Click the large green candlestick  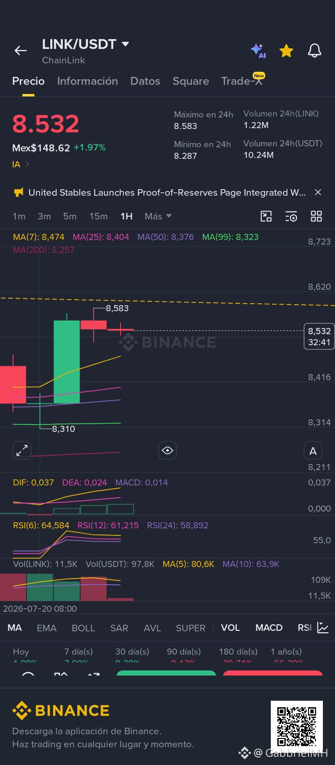tap(67, 362)
